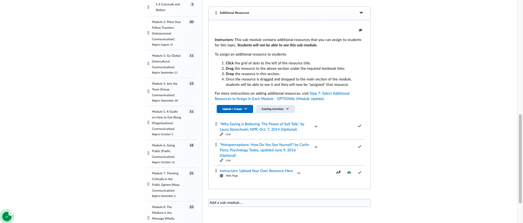The image size is (523, 223).
Task: Click the drag handle for Module 5 A Guide on How to Get Along
Action: click(x=148, y=123)
